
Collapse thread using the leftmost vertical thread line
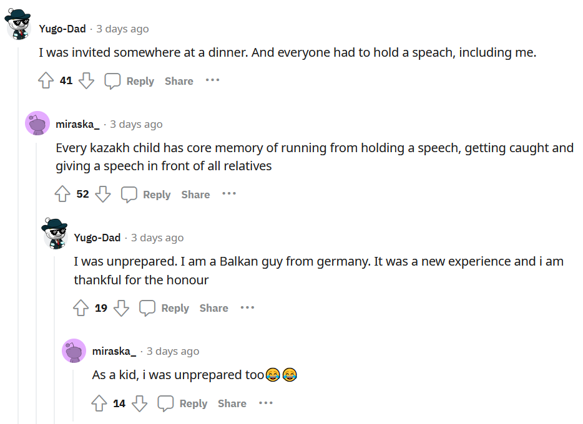[19, 249]
